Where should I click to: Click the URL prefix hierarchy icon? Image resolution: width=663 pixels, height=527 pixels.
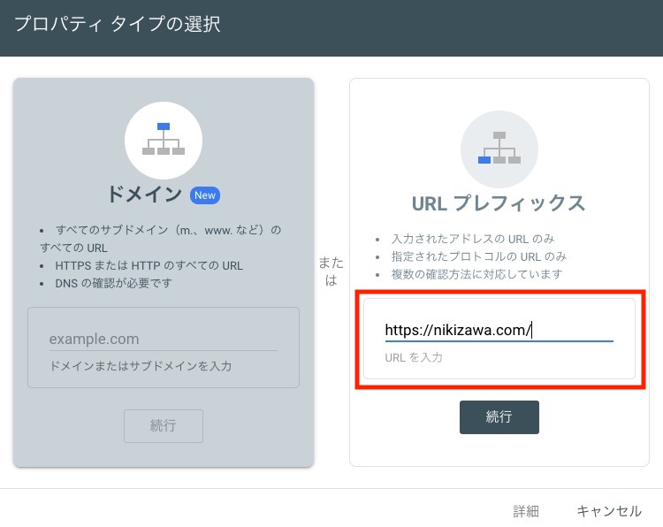[499, 148]
